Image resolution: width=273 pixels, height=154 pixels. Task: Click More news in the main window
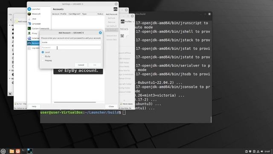[x=126, y=104]
